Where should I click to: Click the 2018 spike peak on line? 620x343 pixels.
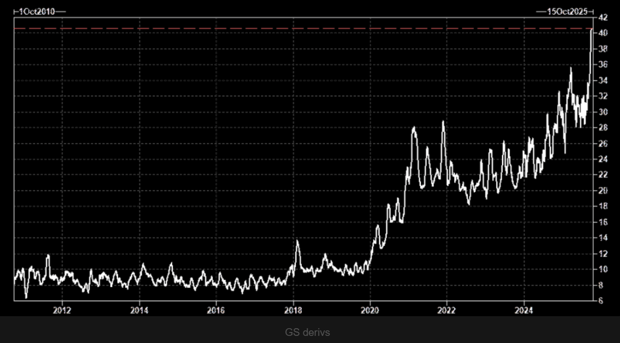tap(297, 241)
